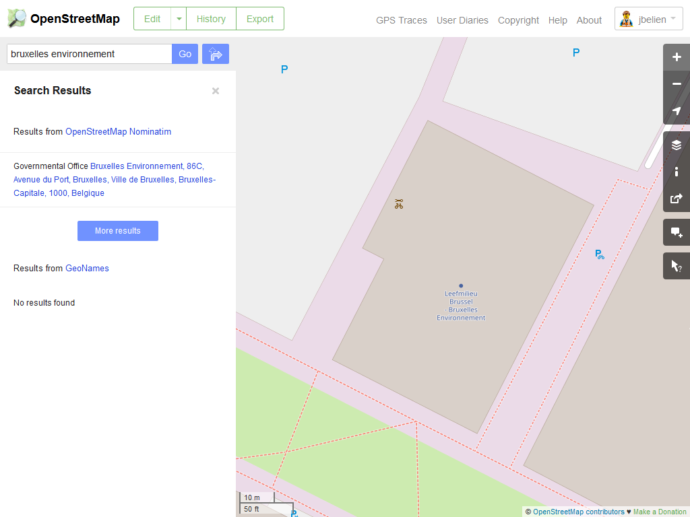690x517 pixels.
Task: Open GPS Traces page
Action: [x=401, y=20]
